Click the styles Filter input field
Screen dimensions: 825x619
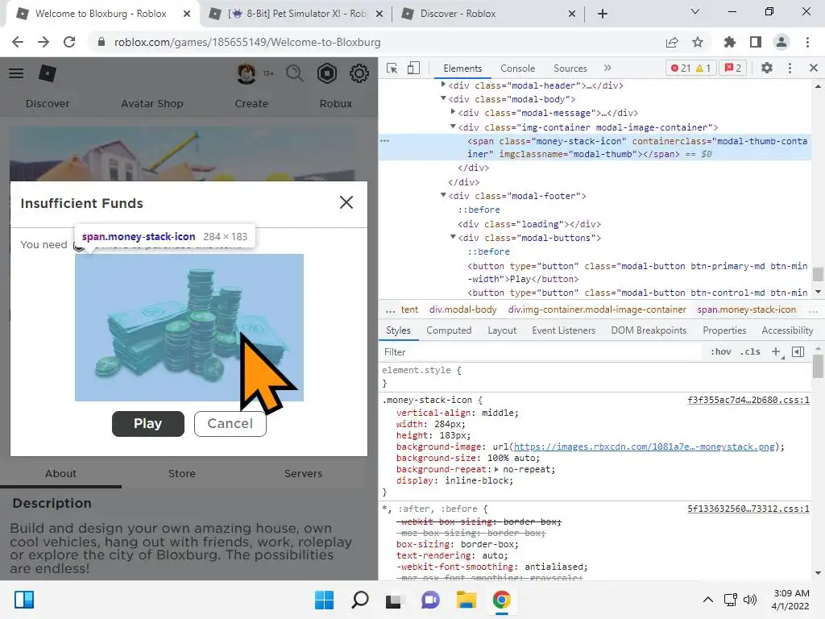tap(542, 352)
